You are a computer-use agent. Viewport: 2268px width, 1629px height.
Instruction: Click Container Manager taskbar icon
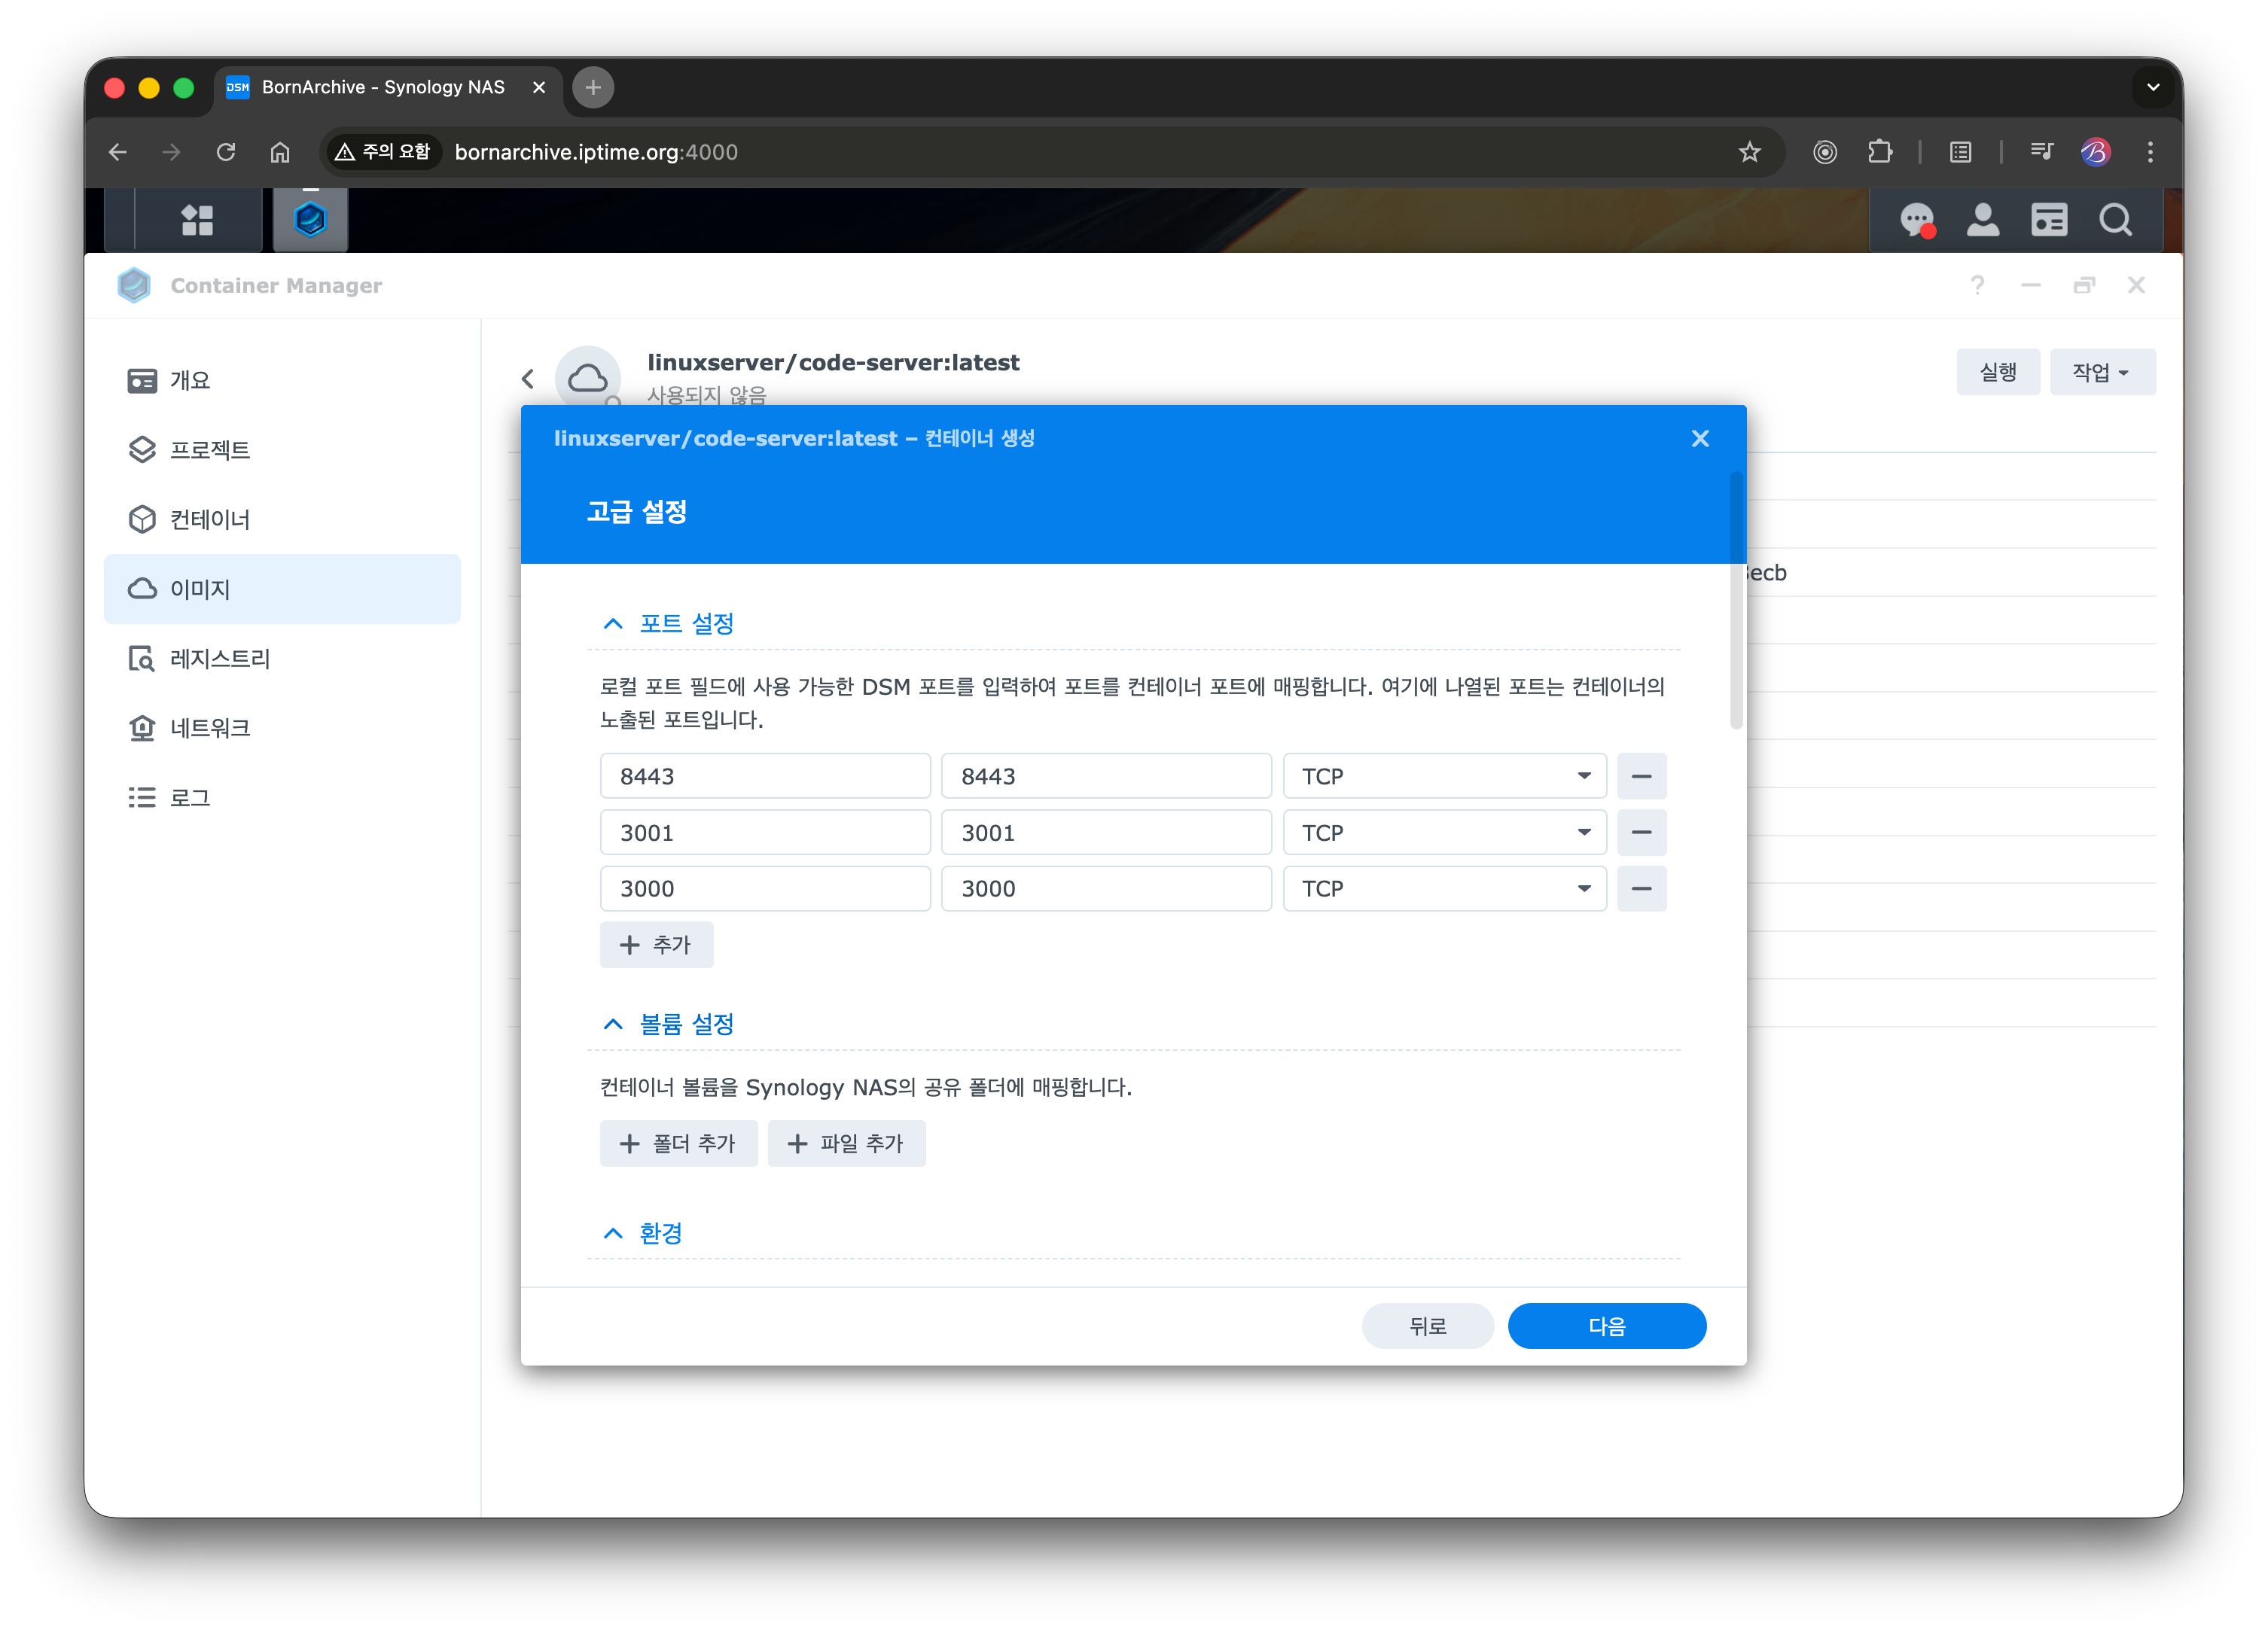310,220
